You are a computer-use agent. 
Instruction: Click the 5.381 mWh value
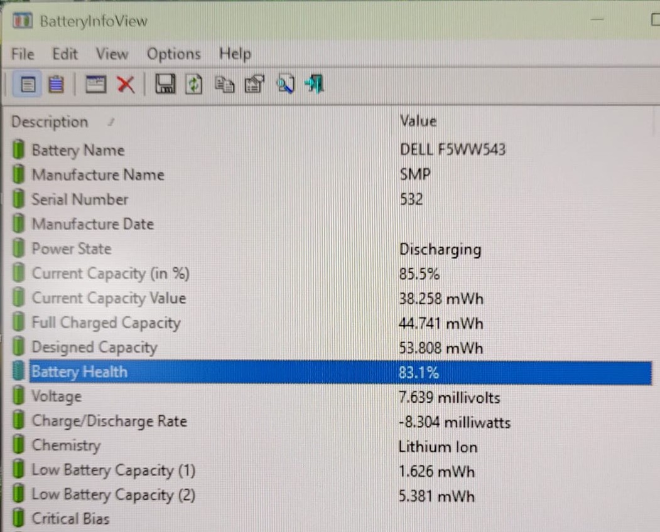coord(436,496)
